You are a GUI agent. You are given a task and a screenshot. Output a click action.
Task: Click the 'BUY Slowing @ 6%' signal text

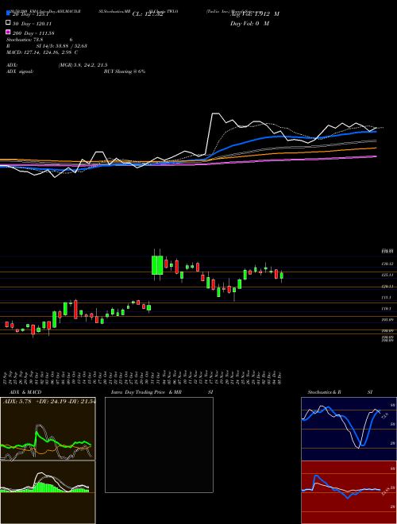point(125,71)
